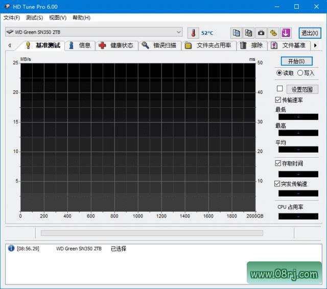Click the info icon in log row
The width and height of the screenshot is (327, 289).
[x=11, y=248]
